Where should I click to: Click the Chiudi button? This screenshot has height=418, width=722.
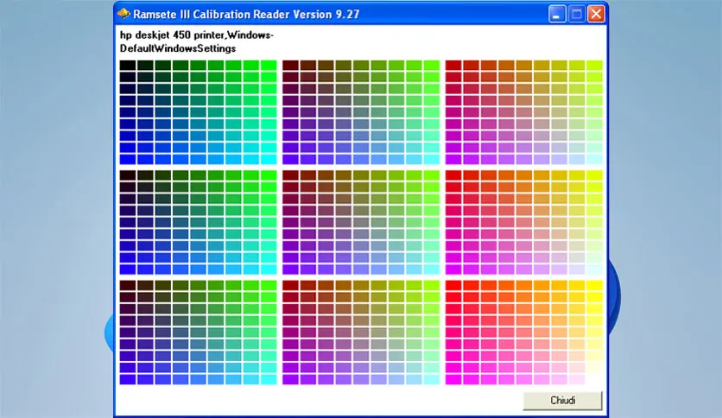tap(562, 400)
